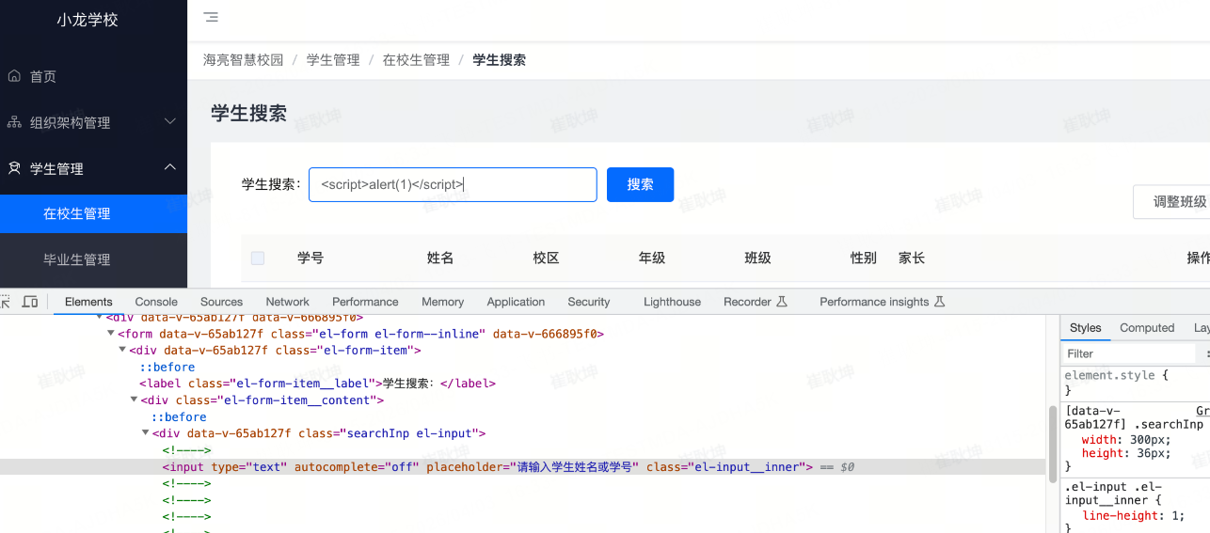This screenshot has width=1210, height=533.
Task: Click the 调整班级 button
Action: [x=1172, y=202]
